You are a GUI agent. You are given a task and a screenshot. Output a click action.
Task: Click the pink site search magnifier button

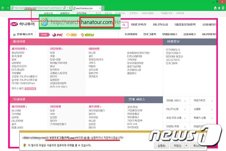124,25
